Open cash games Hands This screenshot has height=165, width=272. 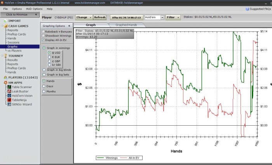tap(12, 39)
